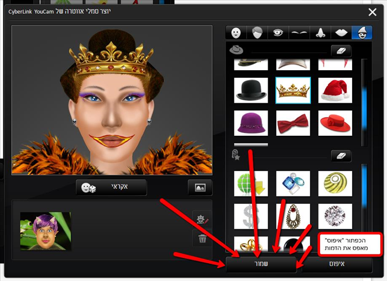Select the gold rings earring
Image resolution: width=387 pixels, height=281 pixels.
(251, 244)
